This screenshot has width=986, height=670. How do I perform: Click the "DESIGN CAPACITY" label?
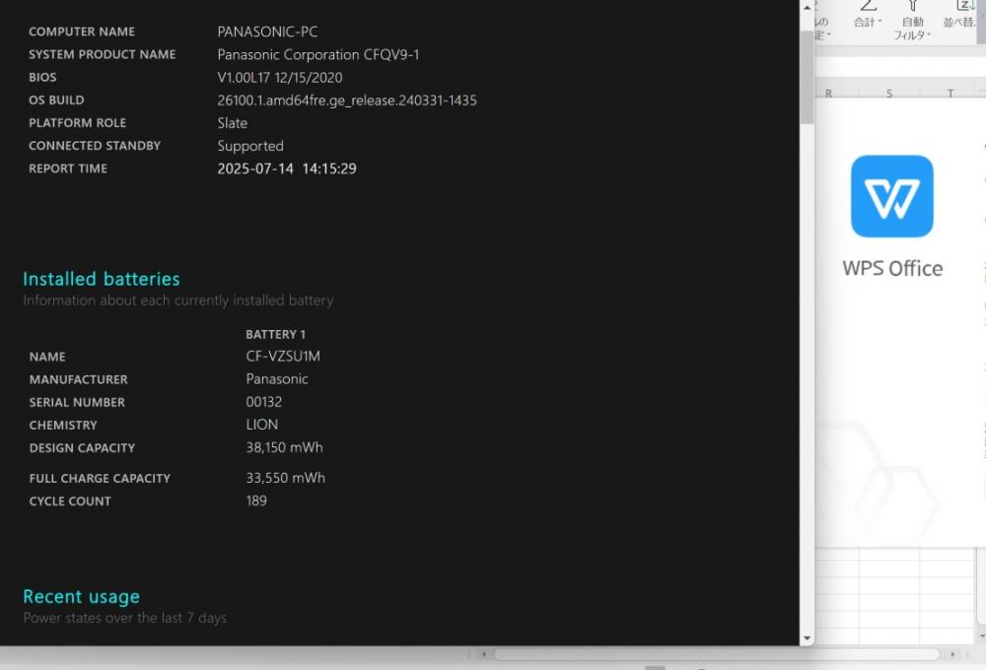(83, 448)
